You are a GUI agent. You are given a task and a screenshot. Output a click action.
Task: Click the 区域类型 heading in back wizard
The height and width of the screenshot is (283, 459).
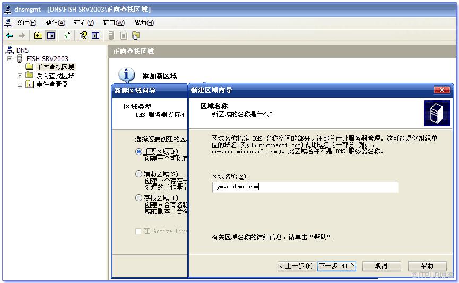pyautogui.click(x=137, y=106)
